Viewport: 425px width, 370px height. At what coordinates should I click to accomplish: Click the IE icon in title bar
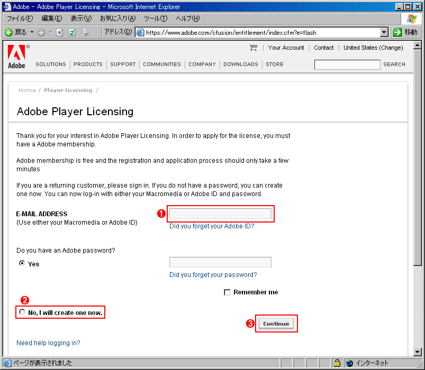click(6, 6)
